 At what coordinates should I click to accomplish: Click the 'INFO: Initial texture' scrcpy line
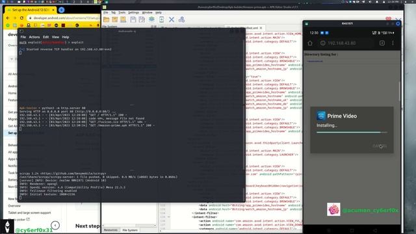coord(47,194)
